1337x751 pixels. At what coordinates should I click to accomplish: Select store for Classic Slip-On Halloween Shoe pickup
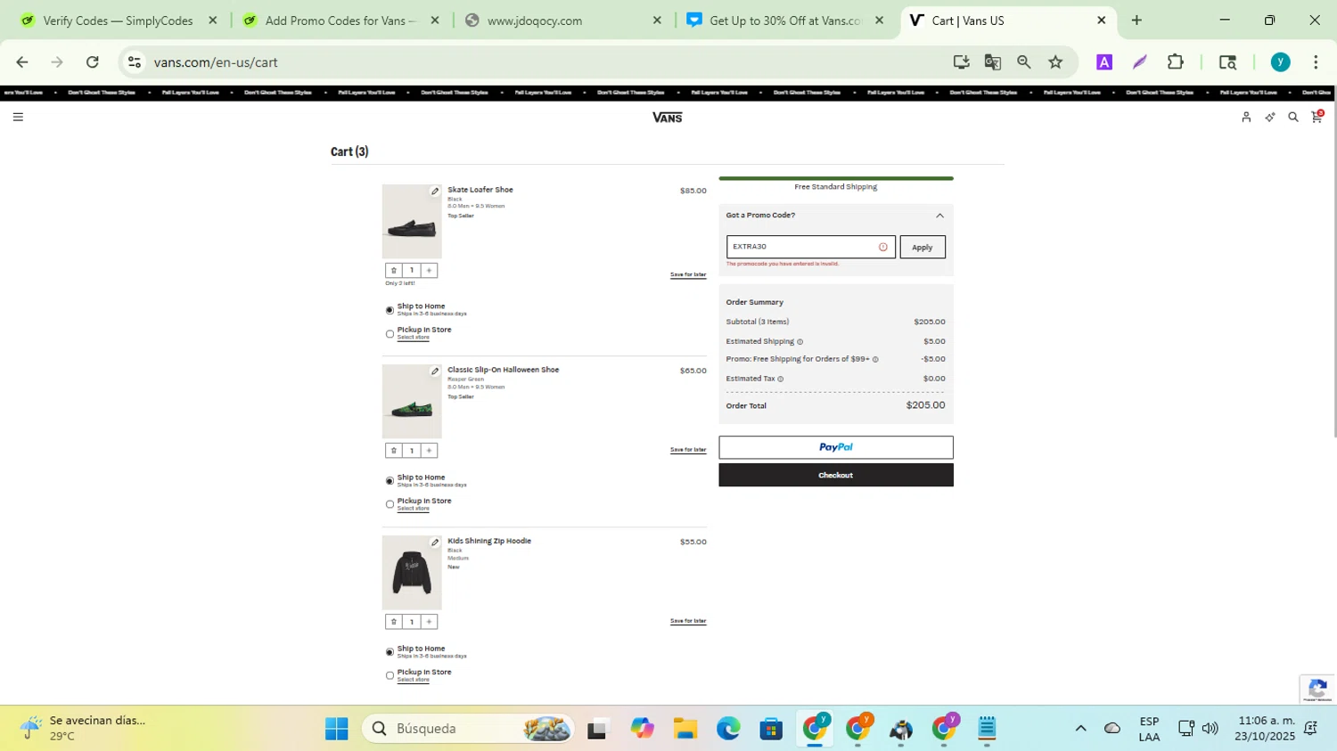click(x=413, y=509)
